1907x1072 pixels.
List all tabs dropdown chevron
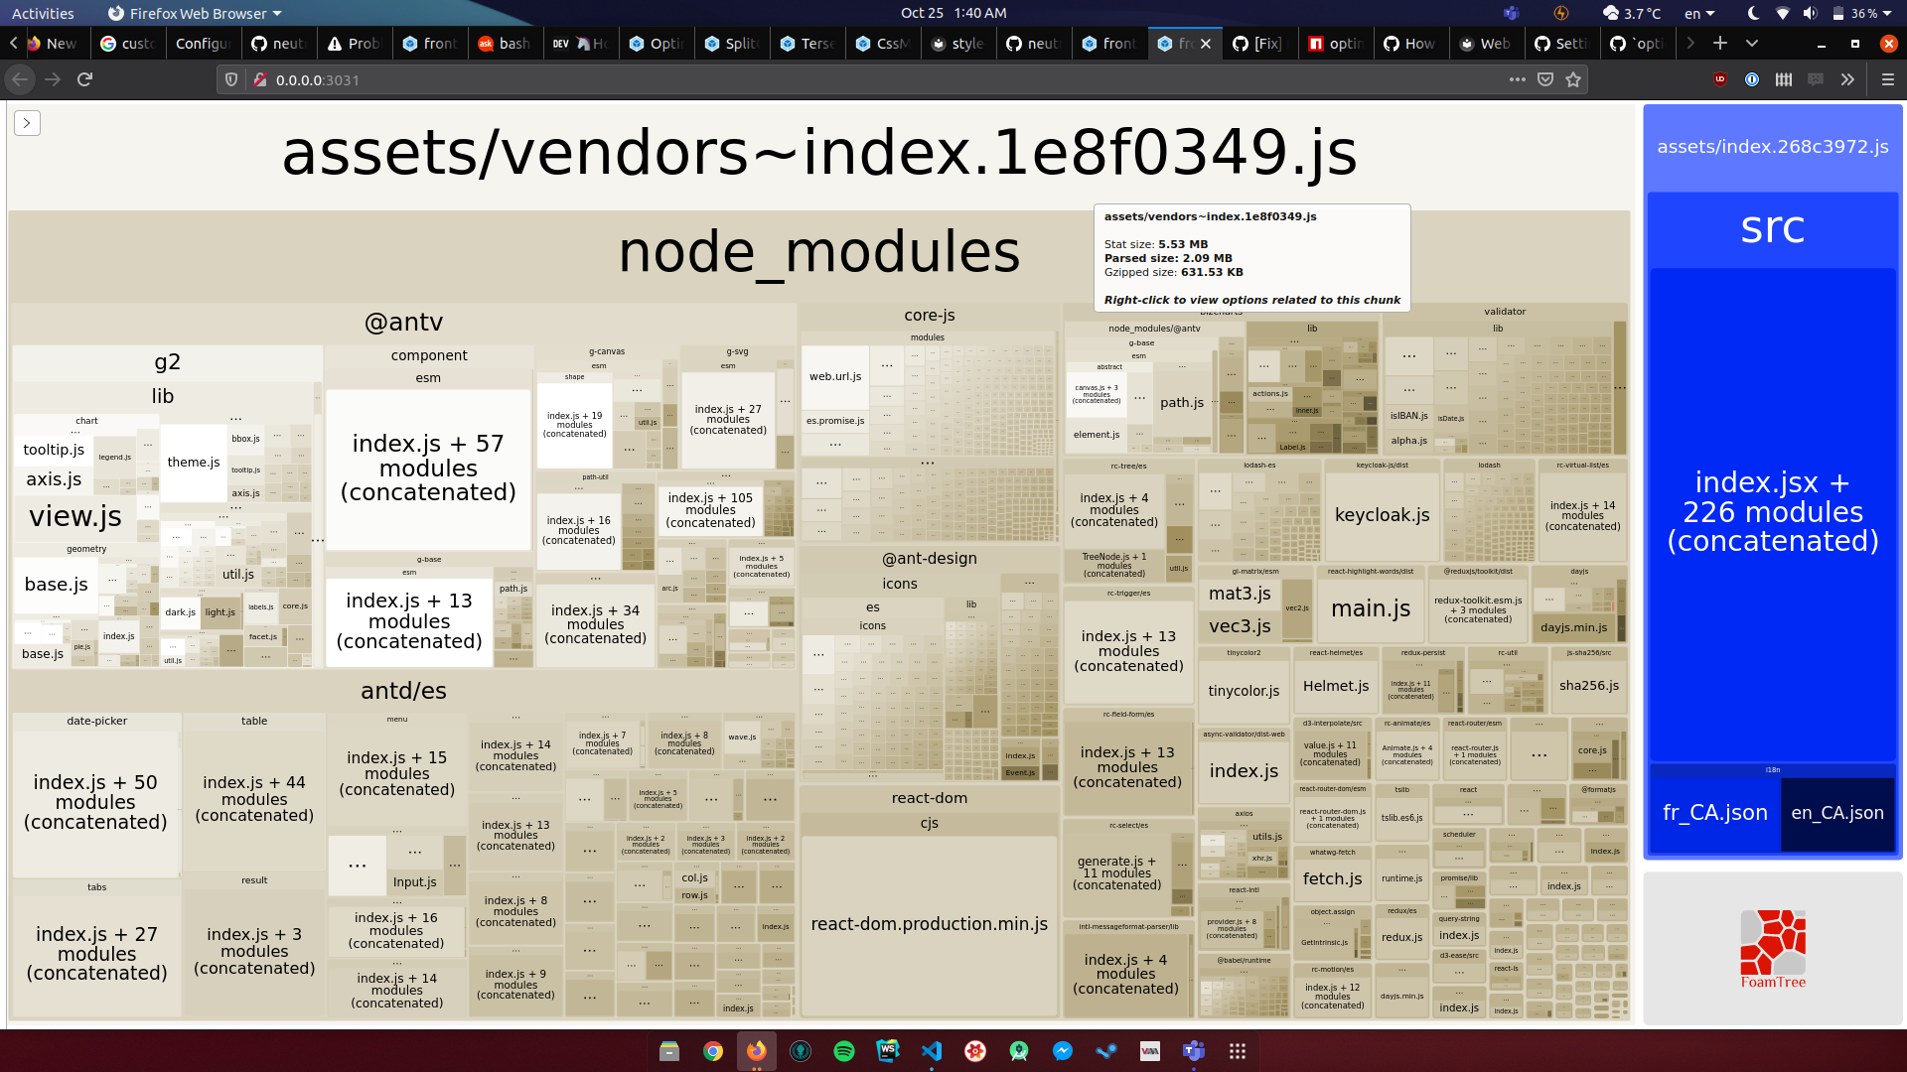tap(1752, 43)
